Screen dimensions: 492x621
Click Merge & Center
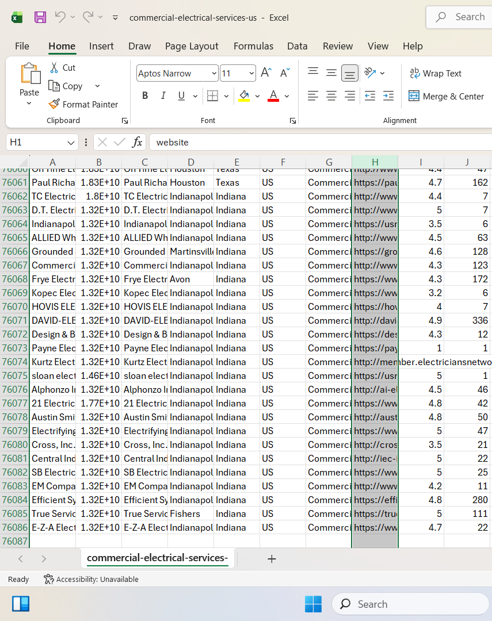click(x=446, y=96)
